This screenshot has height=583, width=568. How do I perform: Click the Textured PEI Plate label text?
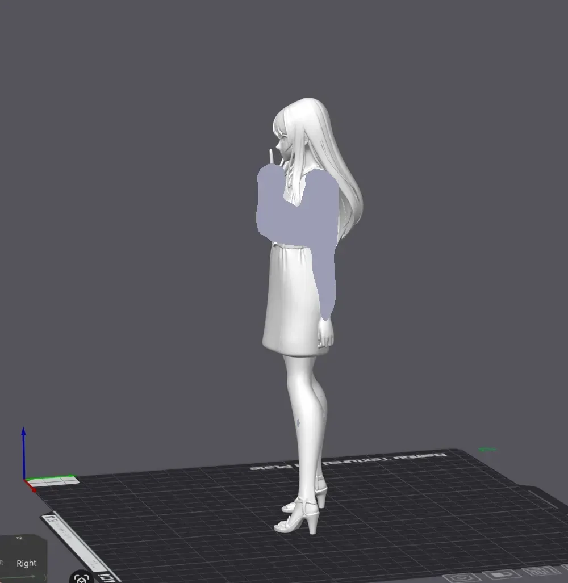pos(348,461)
